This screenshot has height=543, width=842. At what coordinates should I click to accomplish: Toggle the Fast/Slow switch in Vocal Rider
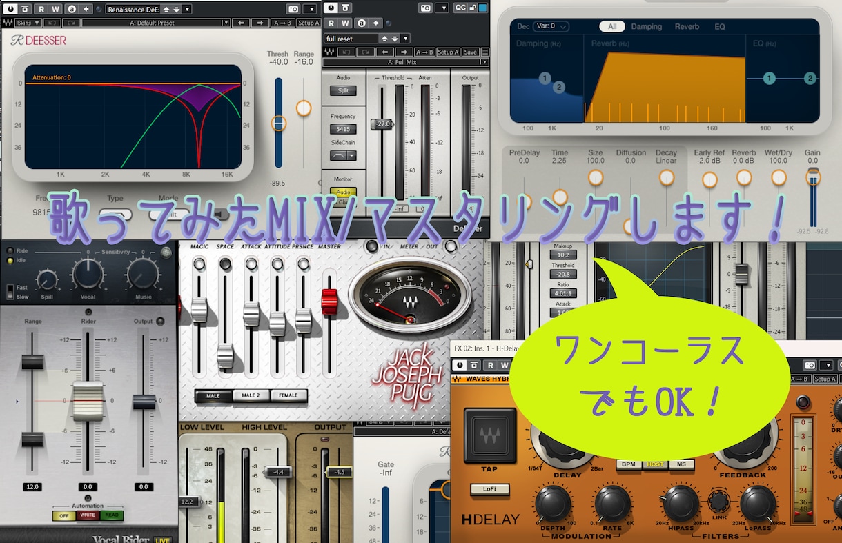coord(10,291)
